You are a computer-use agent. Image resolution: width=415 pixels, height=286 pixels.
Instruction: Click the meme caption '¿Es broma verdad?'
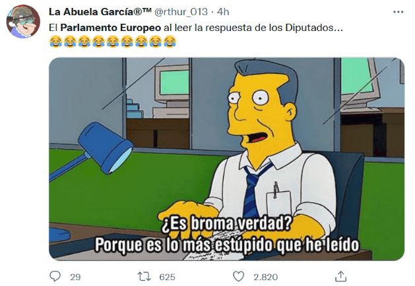click(x=226, y=224)
